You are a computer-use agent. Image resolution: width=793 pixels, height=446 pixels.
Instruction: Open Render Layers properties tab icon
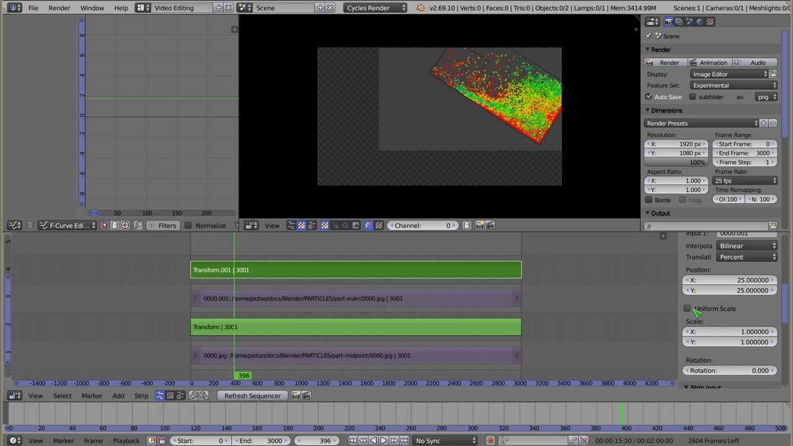679,22
